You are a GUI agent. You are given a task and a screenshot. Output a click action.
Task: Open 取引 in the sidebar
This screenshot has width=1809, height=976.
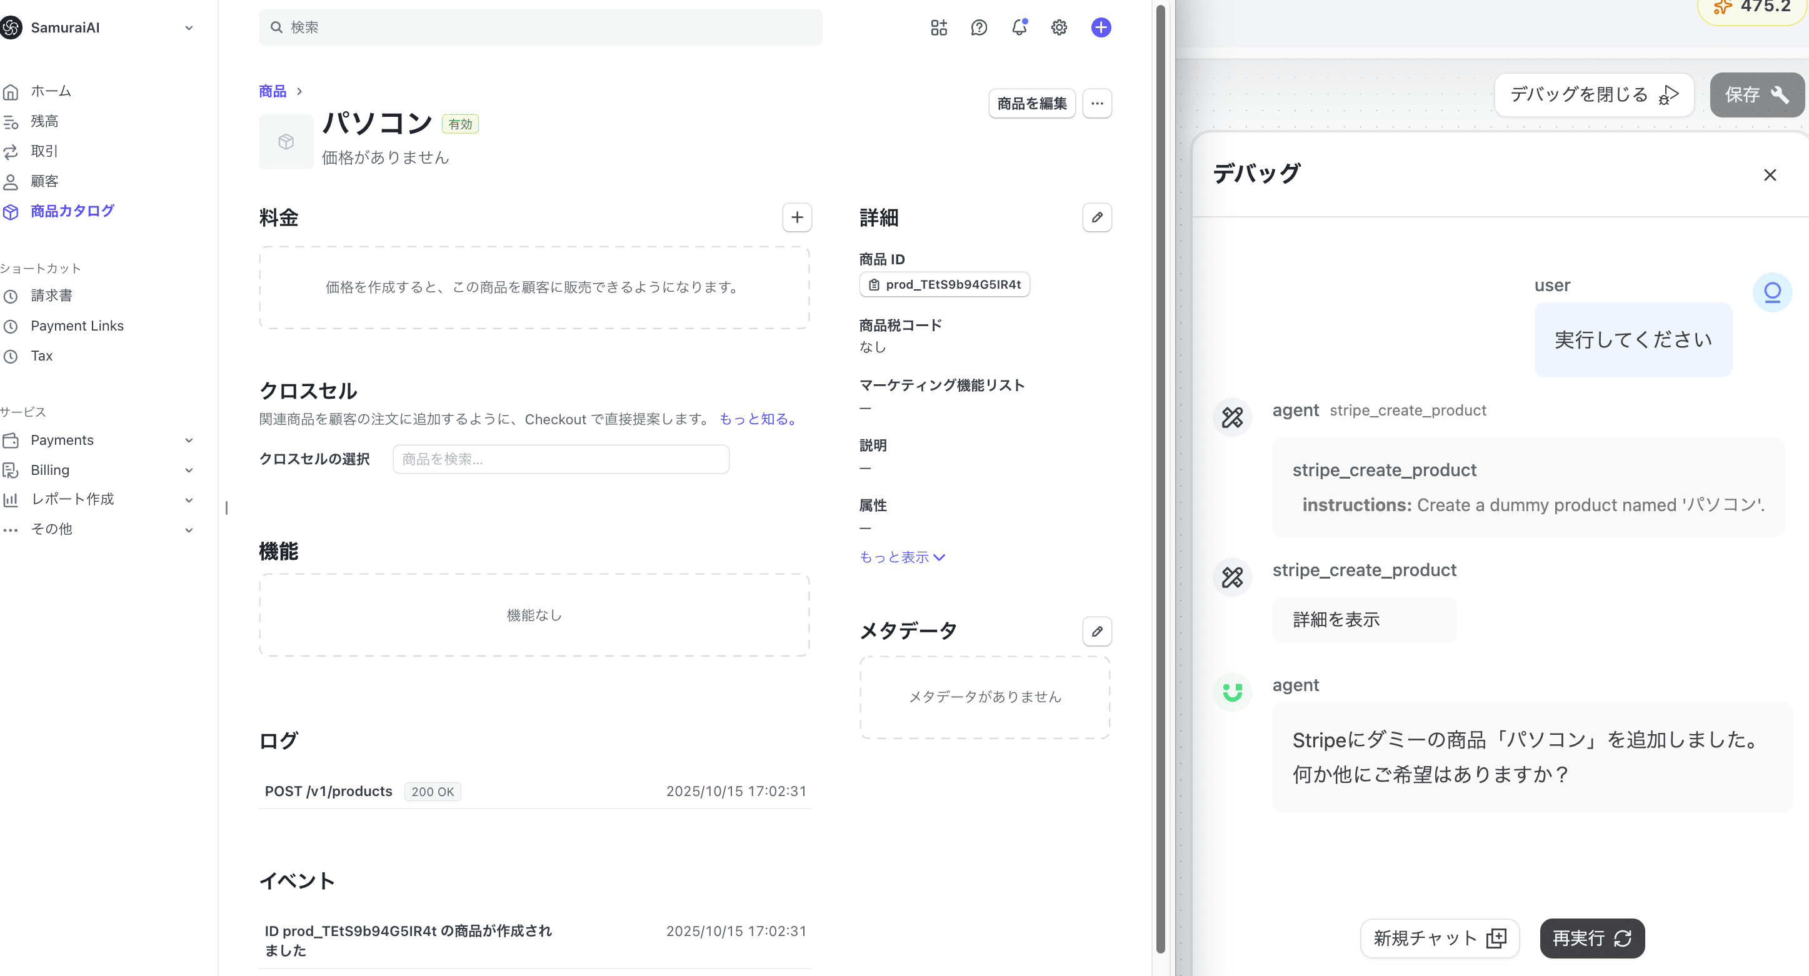click(x=44, y=151)
